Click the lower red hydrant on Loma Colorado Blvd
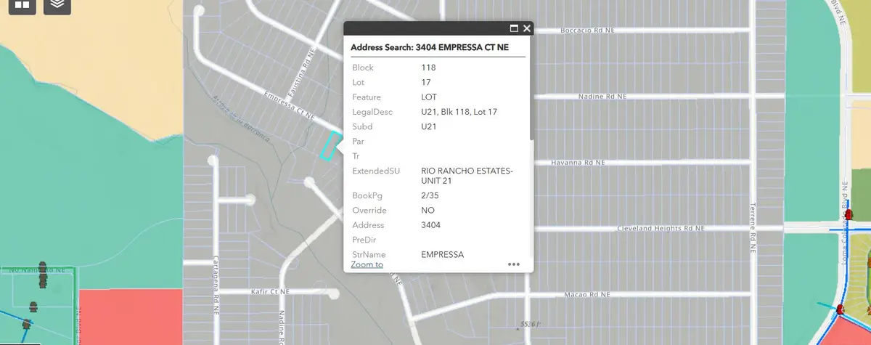This screenshot has width=871, height=345. tap(840, 310)
